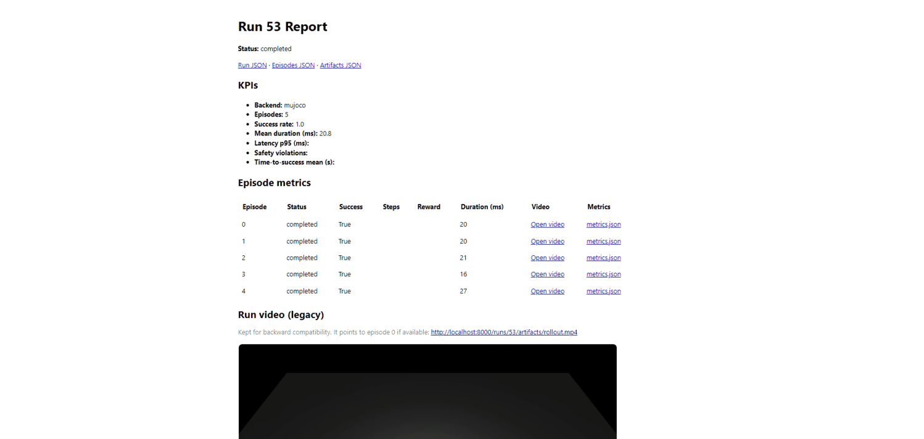Open metrics.json for episode 3
This screenshot has width=924, height=439.
pyautogui.click(x=603, y=274)
